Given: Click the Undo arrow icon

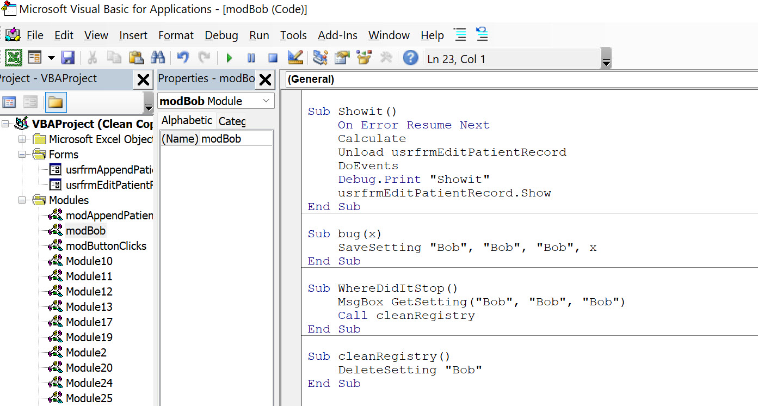Looking at the screenshot, I should point(183,58).
